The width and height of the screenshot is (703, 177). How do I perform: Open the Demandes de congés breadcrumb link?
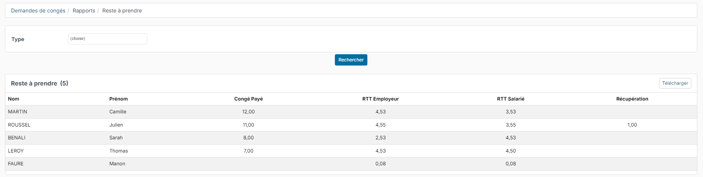tap(38, 11)
